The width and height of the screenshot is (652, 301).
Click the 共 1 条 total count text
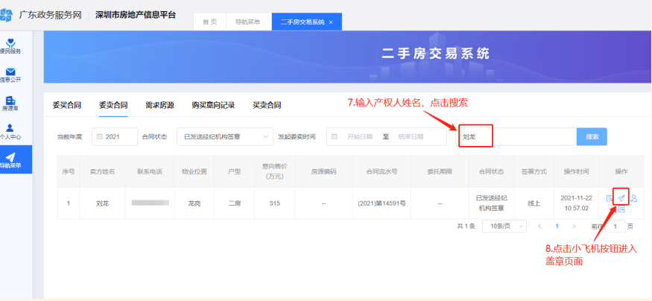466,226
